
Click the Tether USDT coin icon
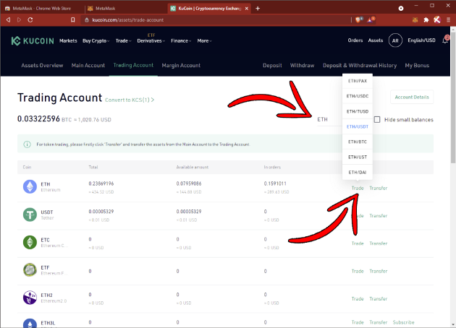pyautogui.click(x=30, y=215)
